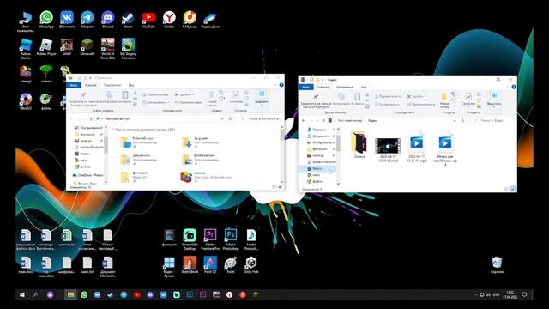This screenshot has height=309, width=549.
Task: Click the YouTube icon in the taskbar
Action: [x=137, y=295]
